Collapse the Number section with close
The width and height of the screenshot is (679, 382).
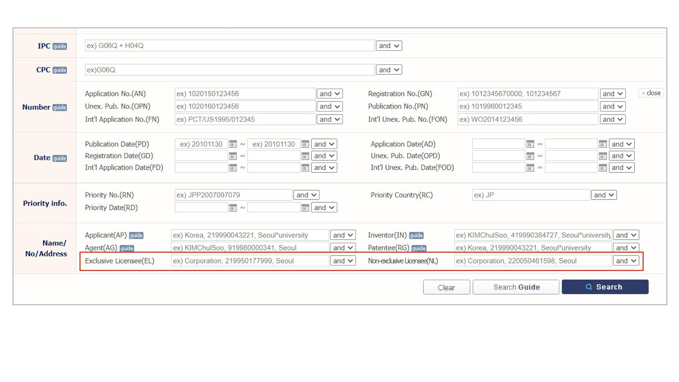651,93
